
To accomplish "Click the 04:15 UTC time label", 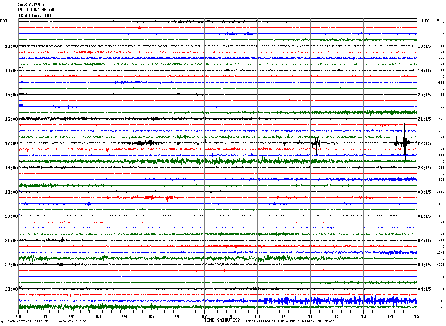I will pos(424,289).
